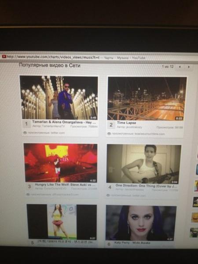This screenshot has height=264, width=198.
Task: Open the Katy Perry Wide Awake thumbnail
Action: pos(141,223)
